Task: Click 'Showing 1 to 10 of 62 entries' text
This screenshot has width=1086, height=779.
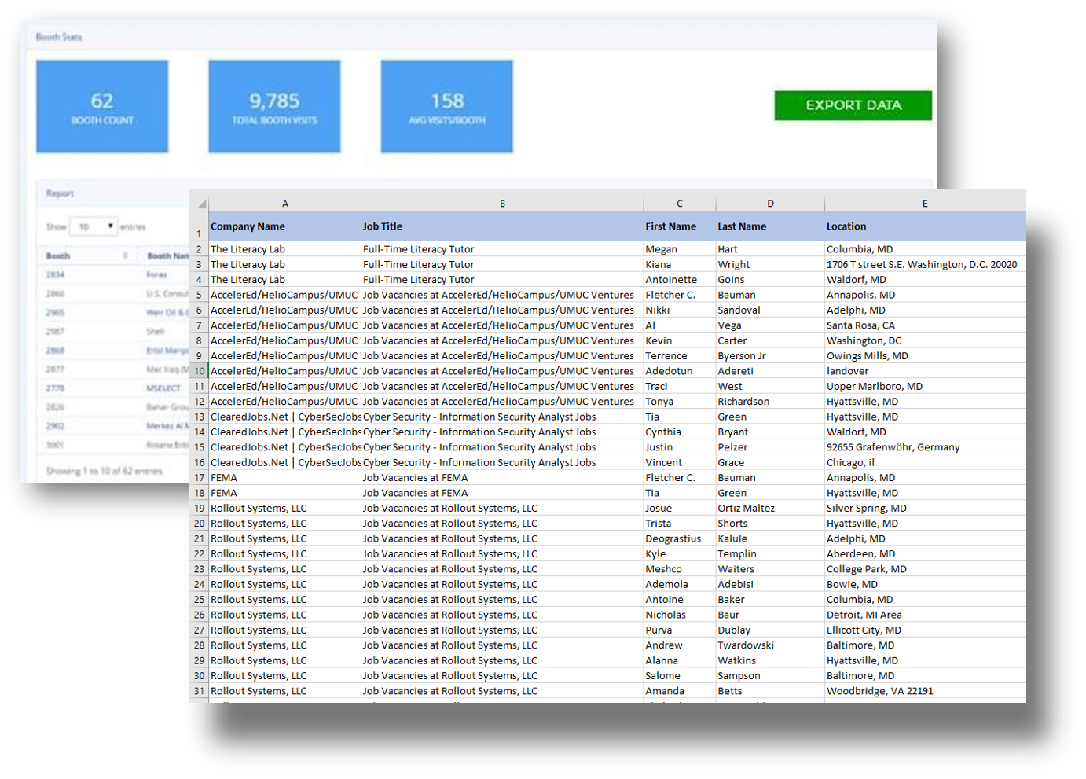Action: coord(105,471)
